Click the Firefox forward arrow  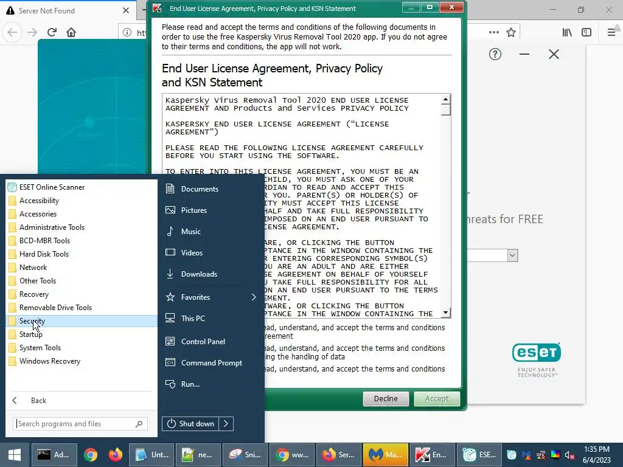32,32
